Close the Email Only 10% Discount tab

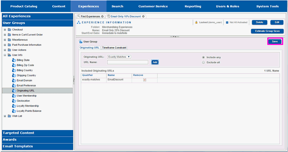143,16
